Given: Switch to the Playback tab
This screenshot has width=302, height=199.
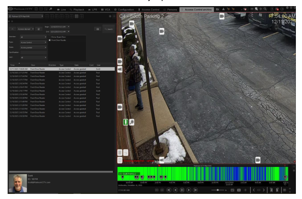Looking at the screenshot, I should (77, 10).
